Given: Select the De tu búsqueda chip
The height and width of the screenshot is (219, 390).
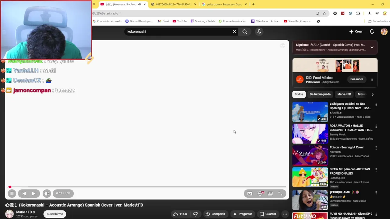Looking at the screenshot, I should pos(320,94).
